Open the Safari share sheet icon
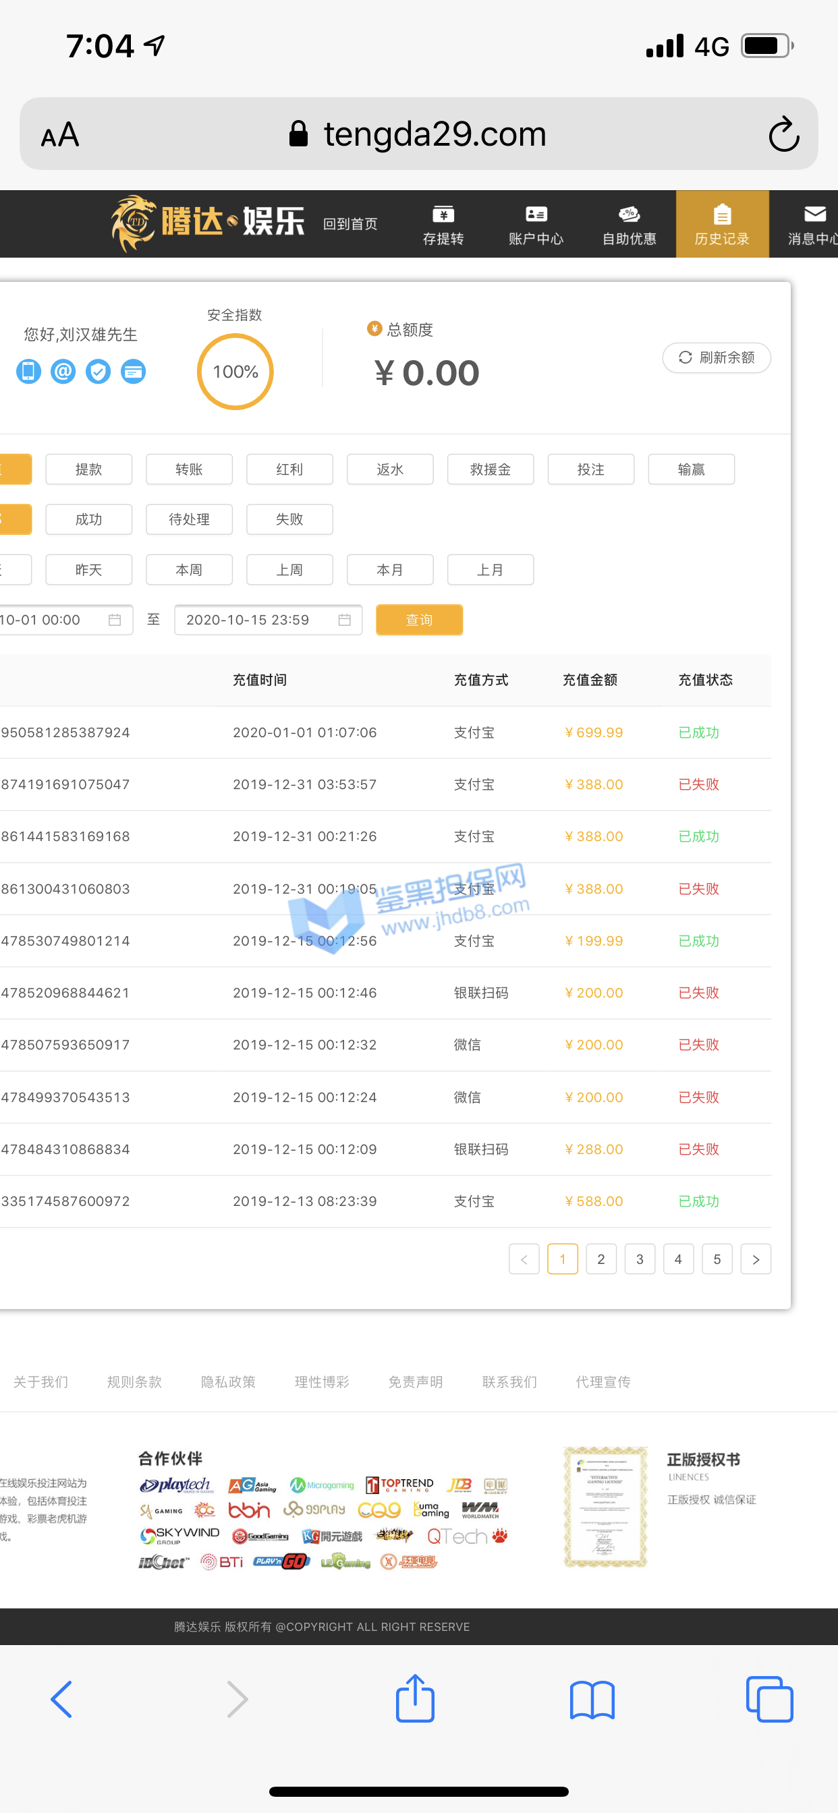Viewport: 838px width, 1813px height. [415, 1698]
